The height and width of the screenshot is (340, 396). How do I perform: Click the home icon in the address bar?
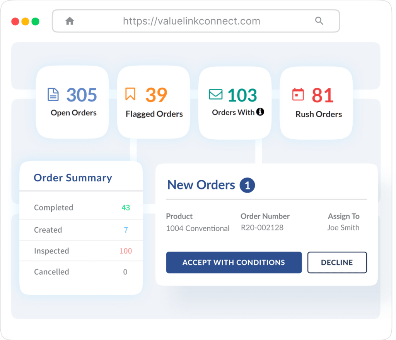pos(69,21)
